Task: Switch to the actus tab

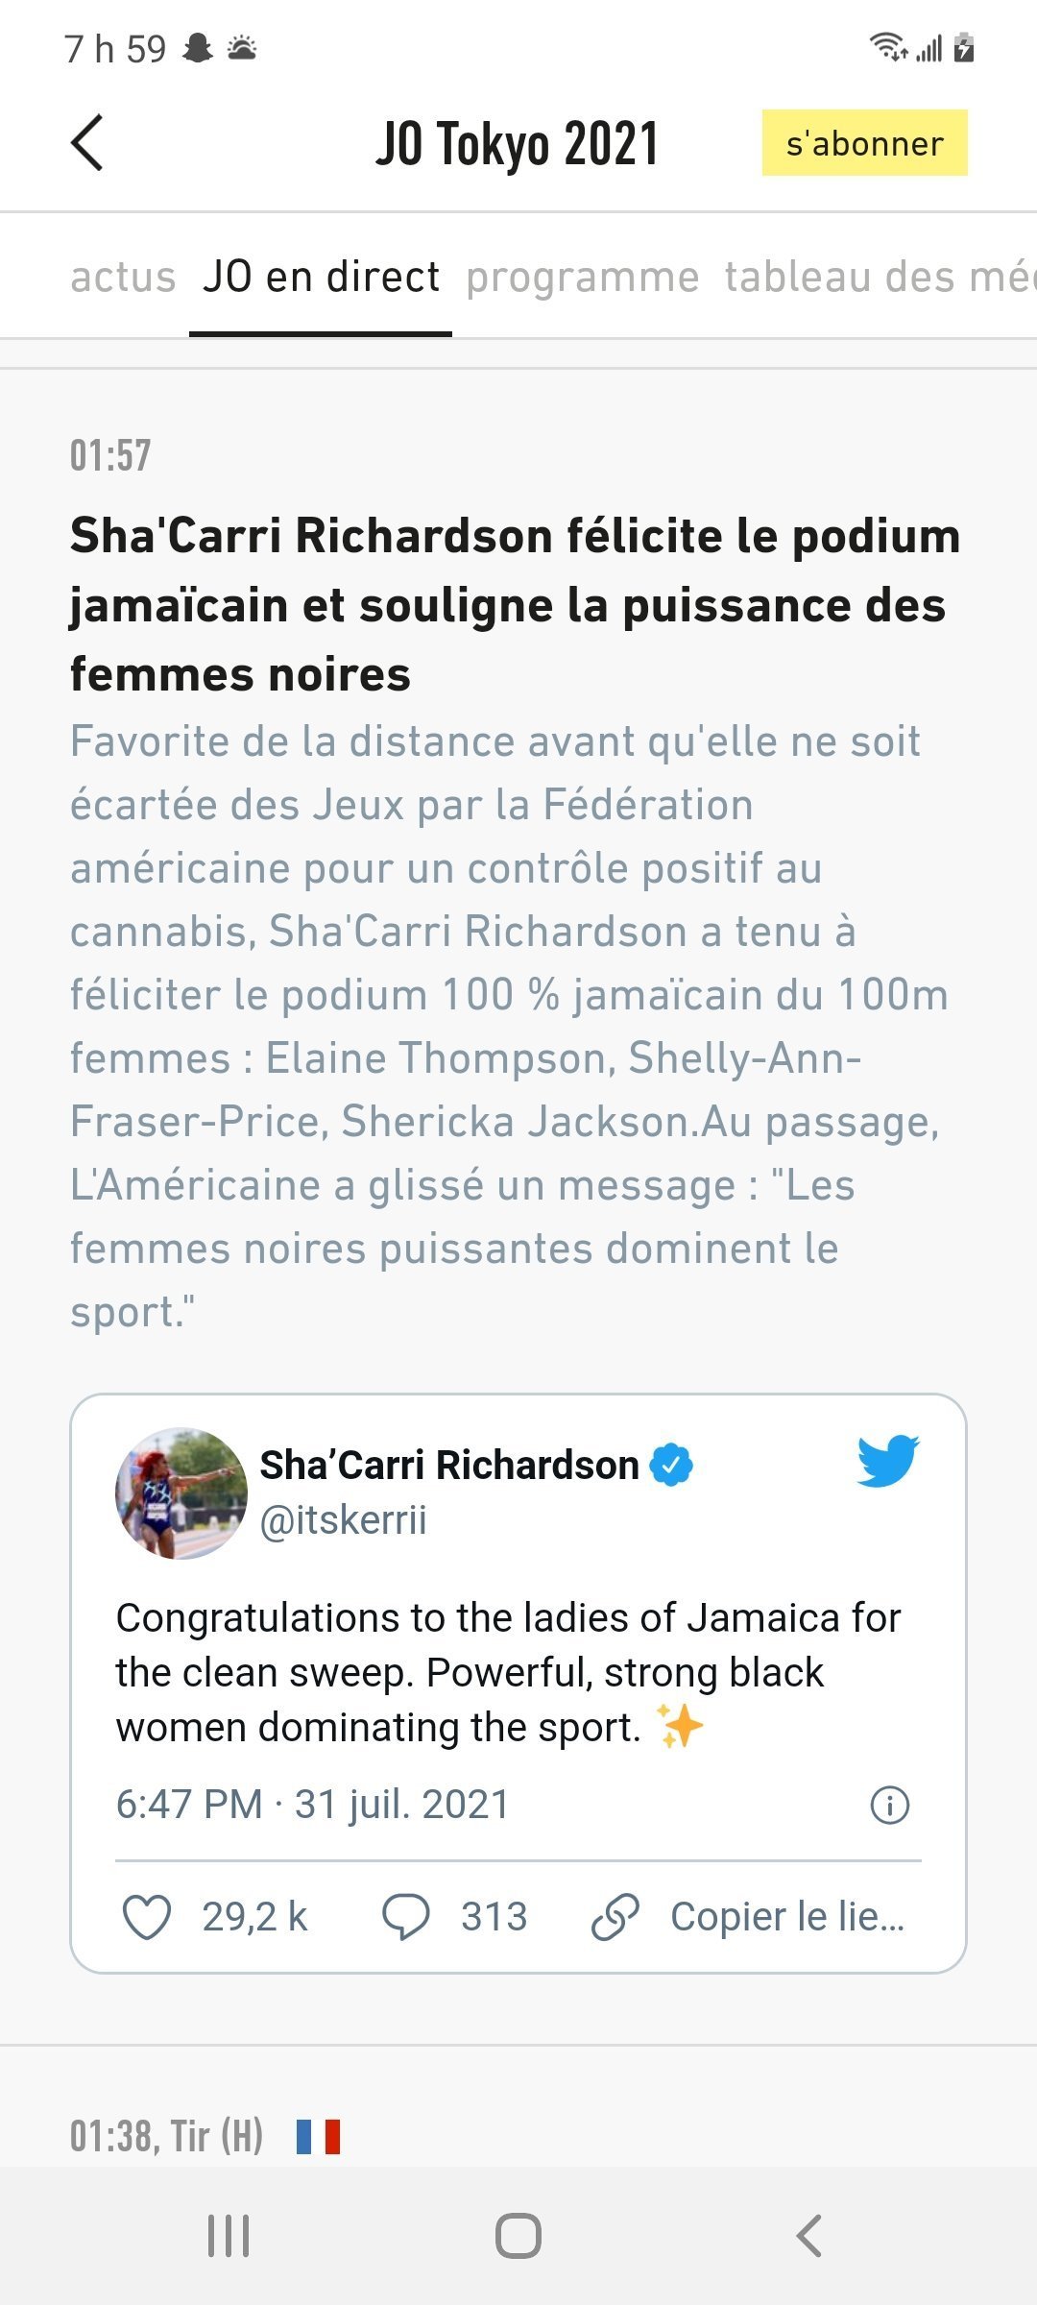Action: click(x=123, y=277)
